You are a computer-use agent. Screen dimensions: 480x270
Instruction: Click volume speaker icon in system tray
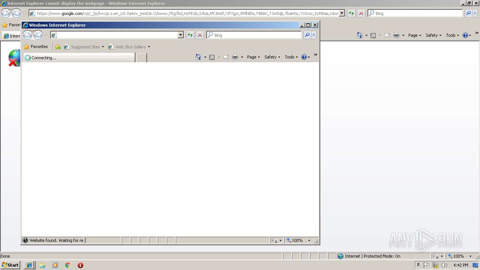tap(444, 265)
